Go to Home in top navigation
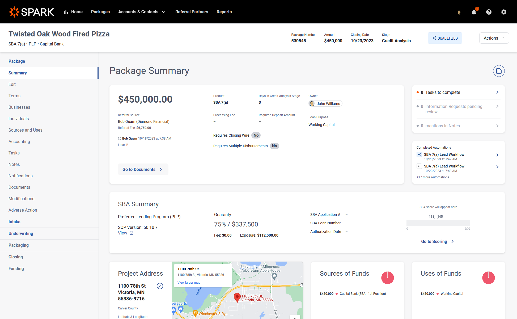 (x=77, y=12)
